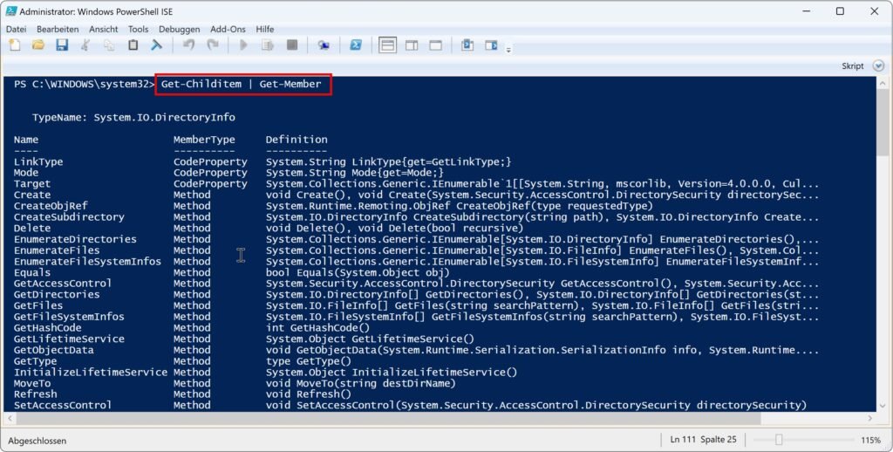Click the New script toolbar icon
Image resolution: width=893 pixels, height=452 pixels.
15,45
